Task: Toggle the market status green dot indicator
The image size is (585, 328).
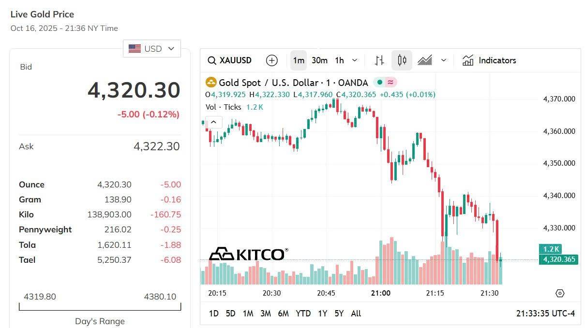Action: coord(380,83)
